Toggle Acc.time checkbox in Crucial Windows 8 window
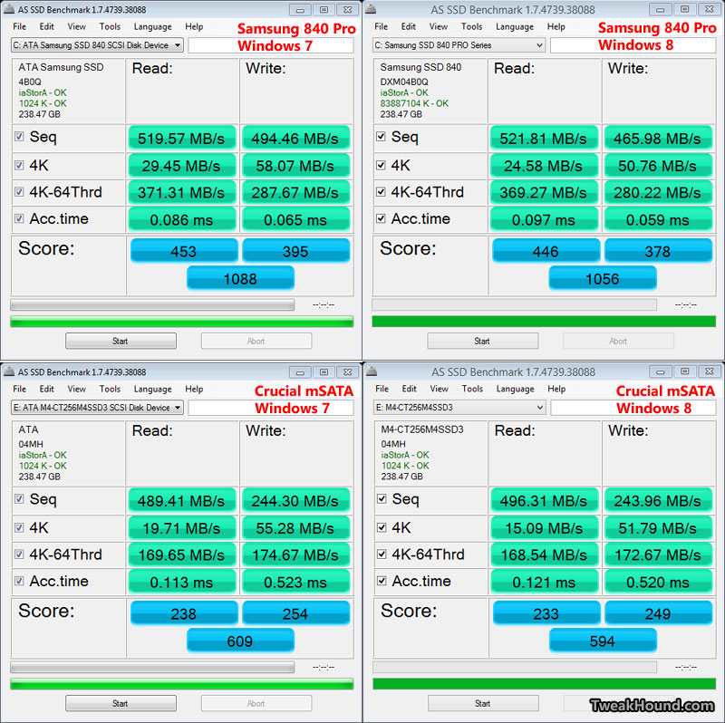 click(x=382, y=581)
